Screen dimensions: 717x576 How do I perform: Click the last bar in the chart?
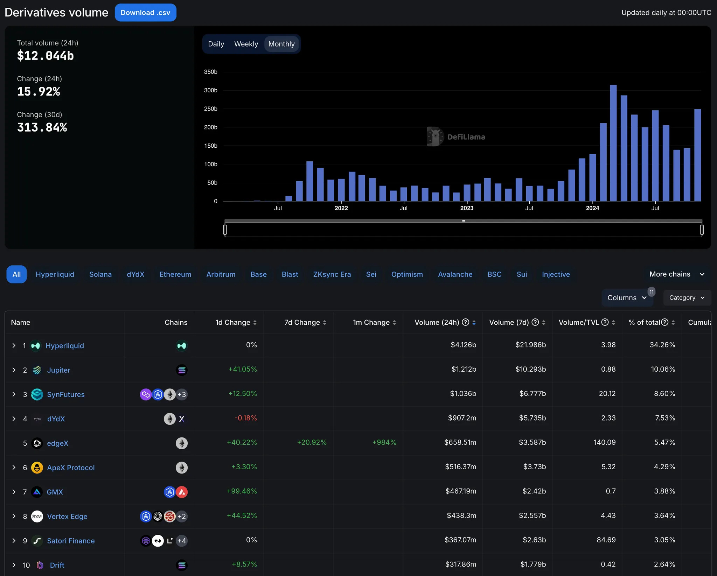click(x=697, y=155)
